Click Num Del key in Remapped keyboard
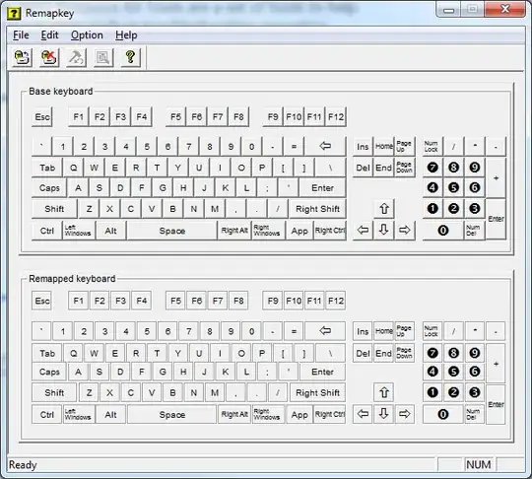Screen dimensions: 532x479 [474, 414]
